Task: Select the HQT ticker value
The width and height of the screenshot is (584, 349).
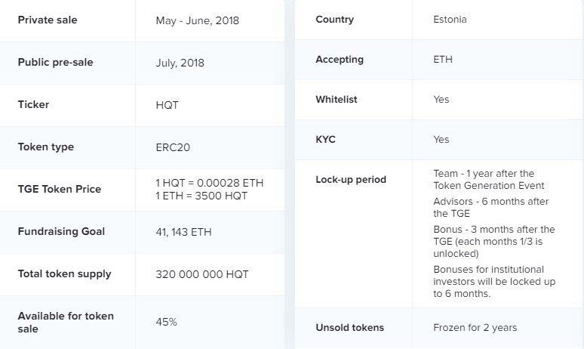Action: coord(167,105)
